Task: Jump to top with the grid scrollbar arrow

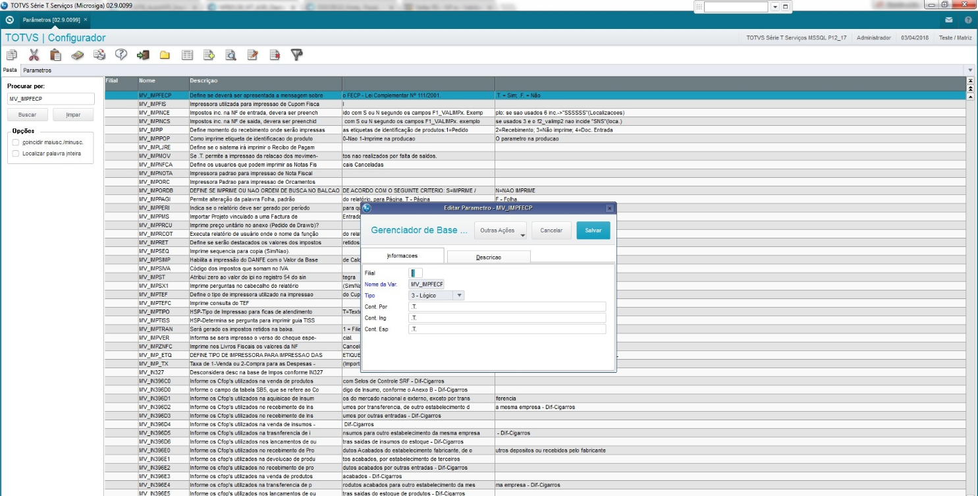Action: point(970,80)
